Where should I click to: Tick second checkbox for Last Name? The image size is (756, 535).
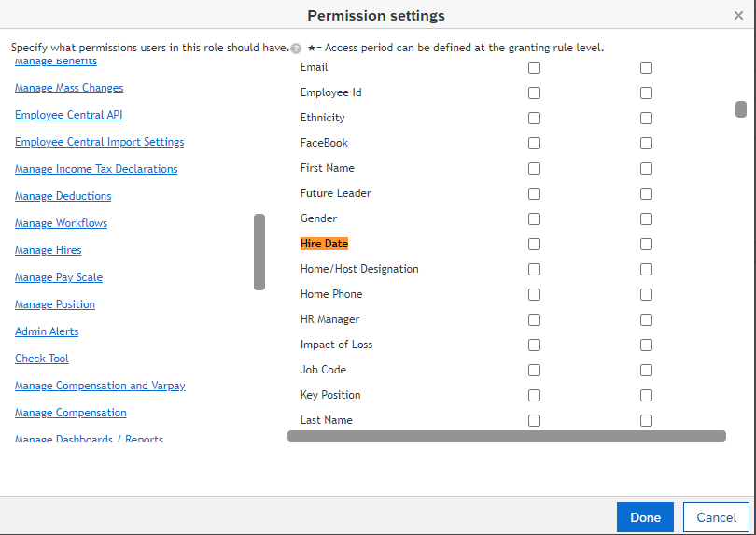(x=646, y=421)
